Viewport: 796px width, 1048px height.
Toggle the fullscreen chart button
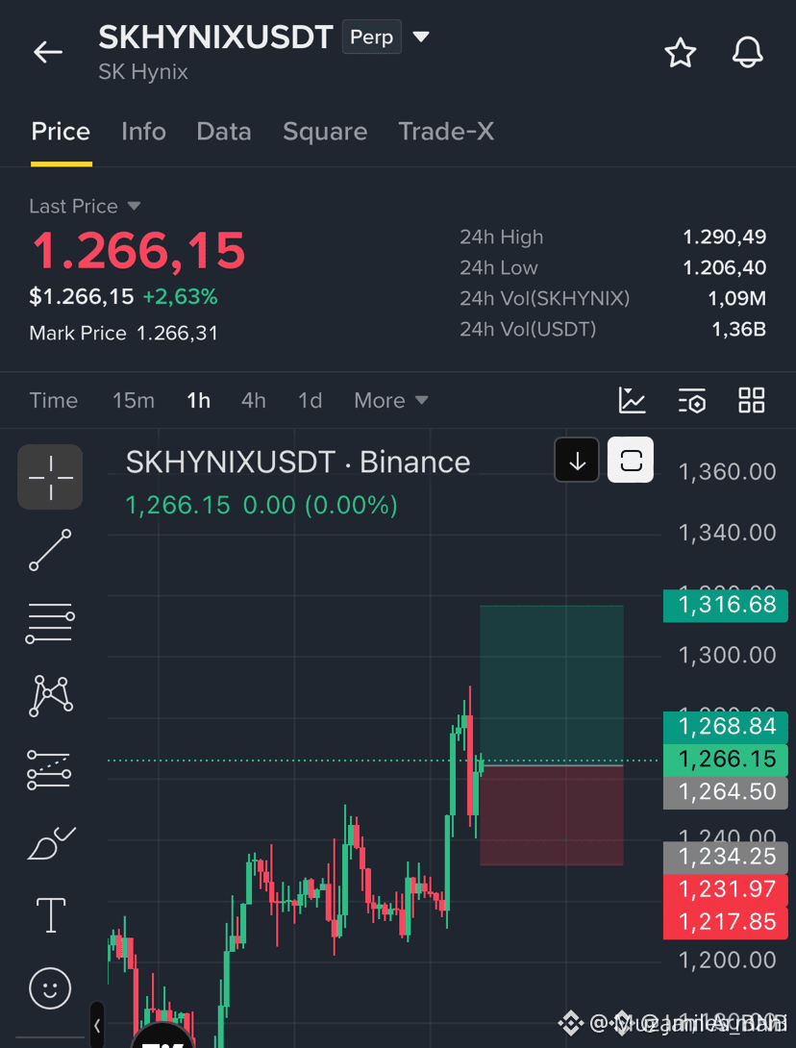(631, 460)
